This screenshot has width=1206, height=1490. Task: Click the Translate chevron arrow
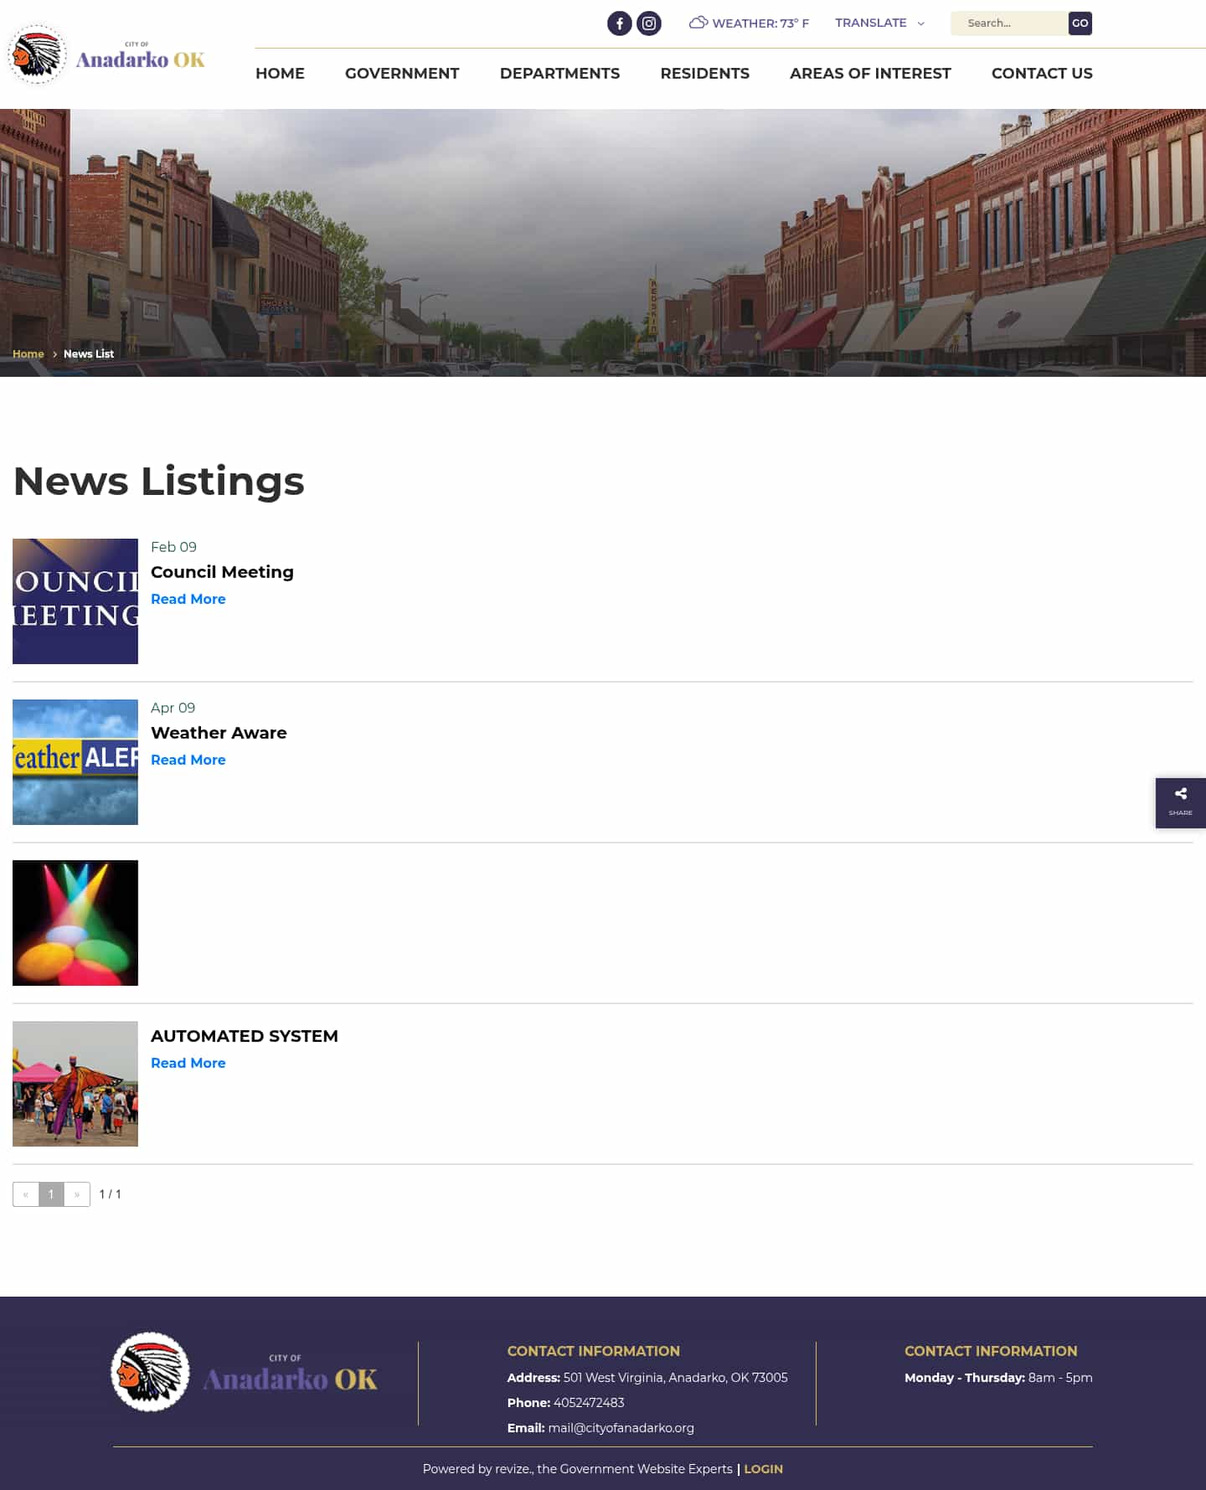click(920, 23)
